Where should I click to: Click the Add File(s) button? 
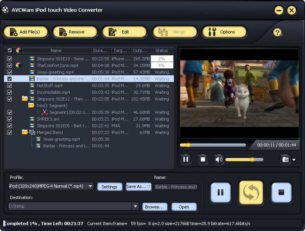[25, 32]
